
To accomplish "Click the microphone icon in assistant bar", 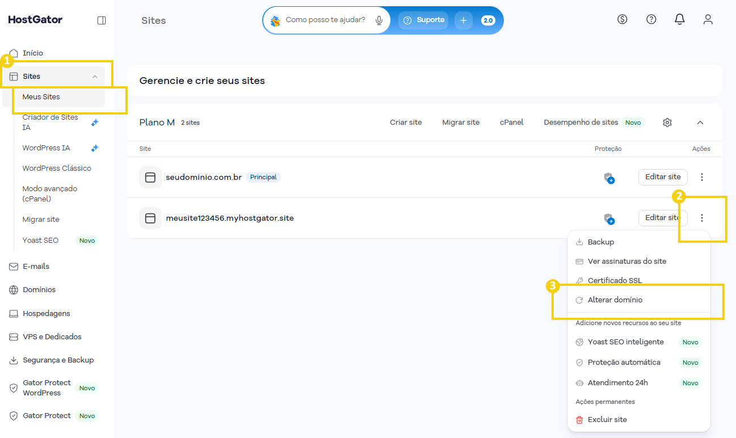I will coord(379,20).
